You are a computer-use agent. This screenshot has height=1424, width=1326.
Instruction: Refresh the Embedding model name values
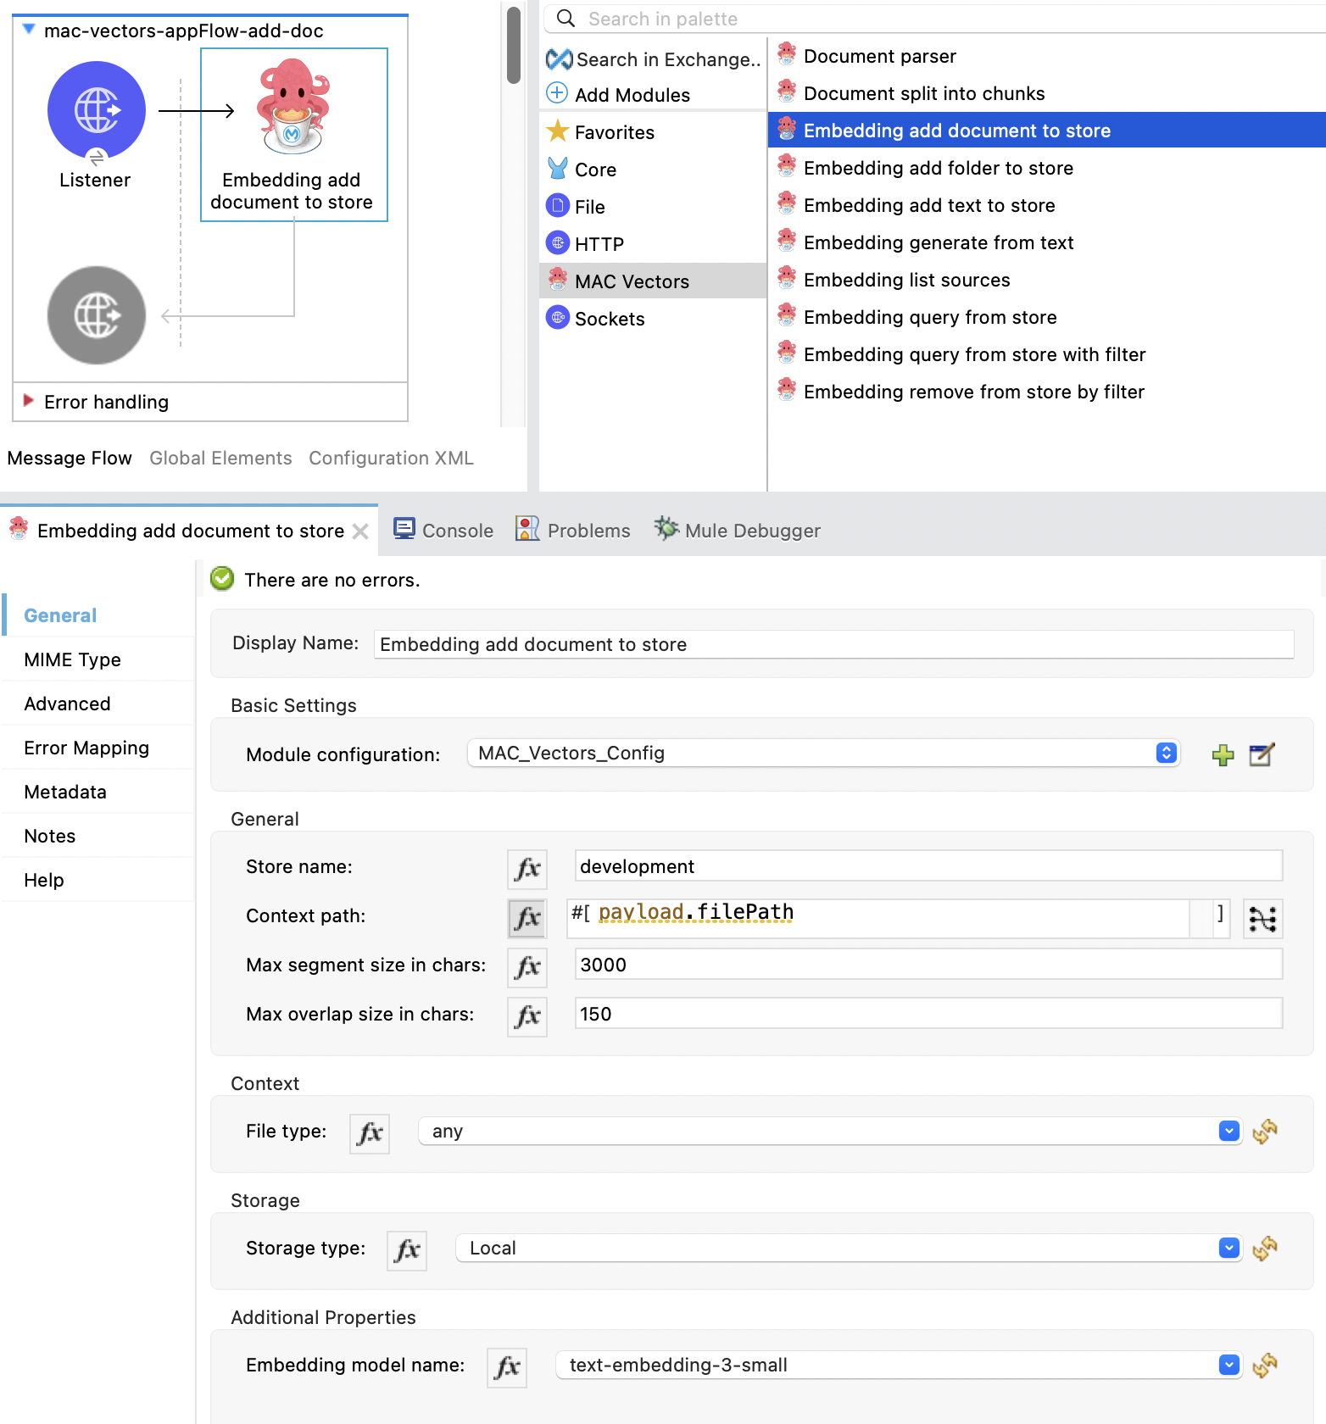1265,1365
